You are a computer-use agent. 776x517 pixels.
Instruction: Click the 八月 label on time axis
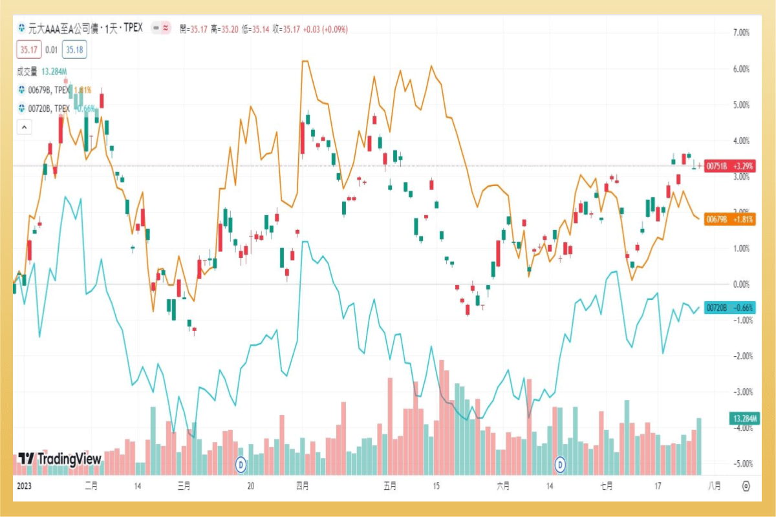point(715,485)
